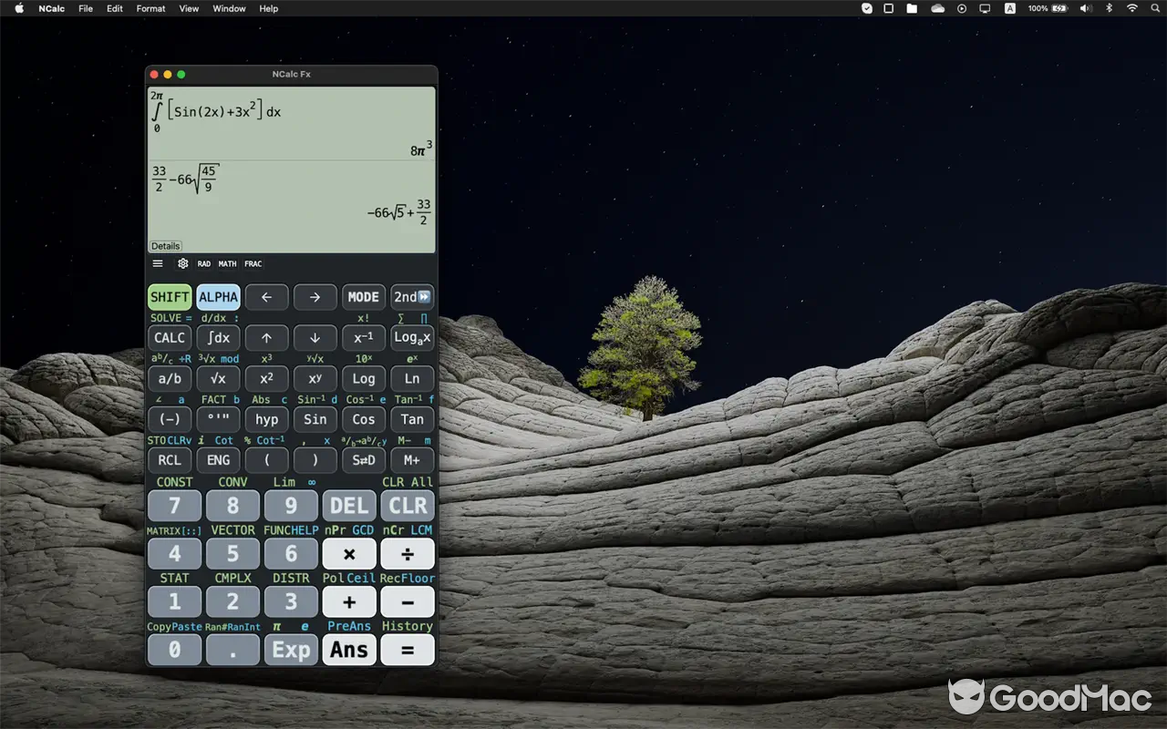Open the MODE selection screen

point(363,296)
